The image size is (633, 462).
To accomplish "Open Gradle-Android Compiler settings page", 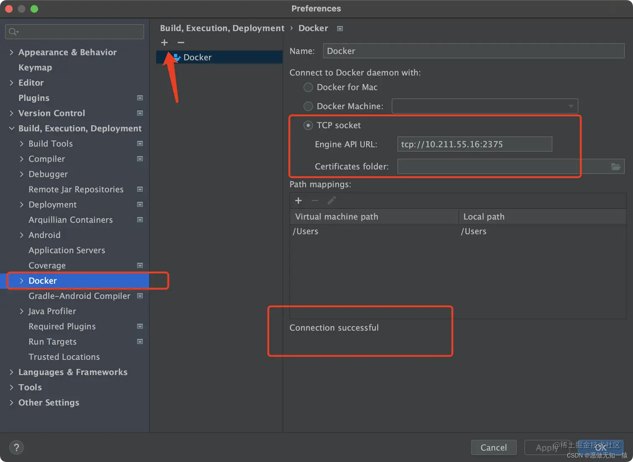I will (80, 296).
